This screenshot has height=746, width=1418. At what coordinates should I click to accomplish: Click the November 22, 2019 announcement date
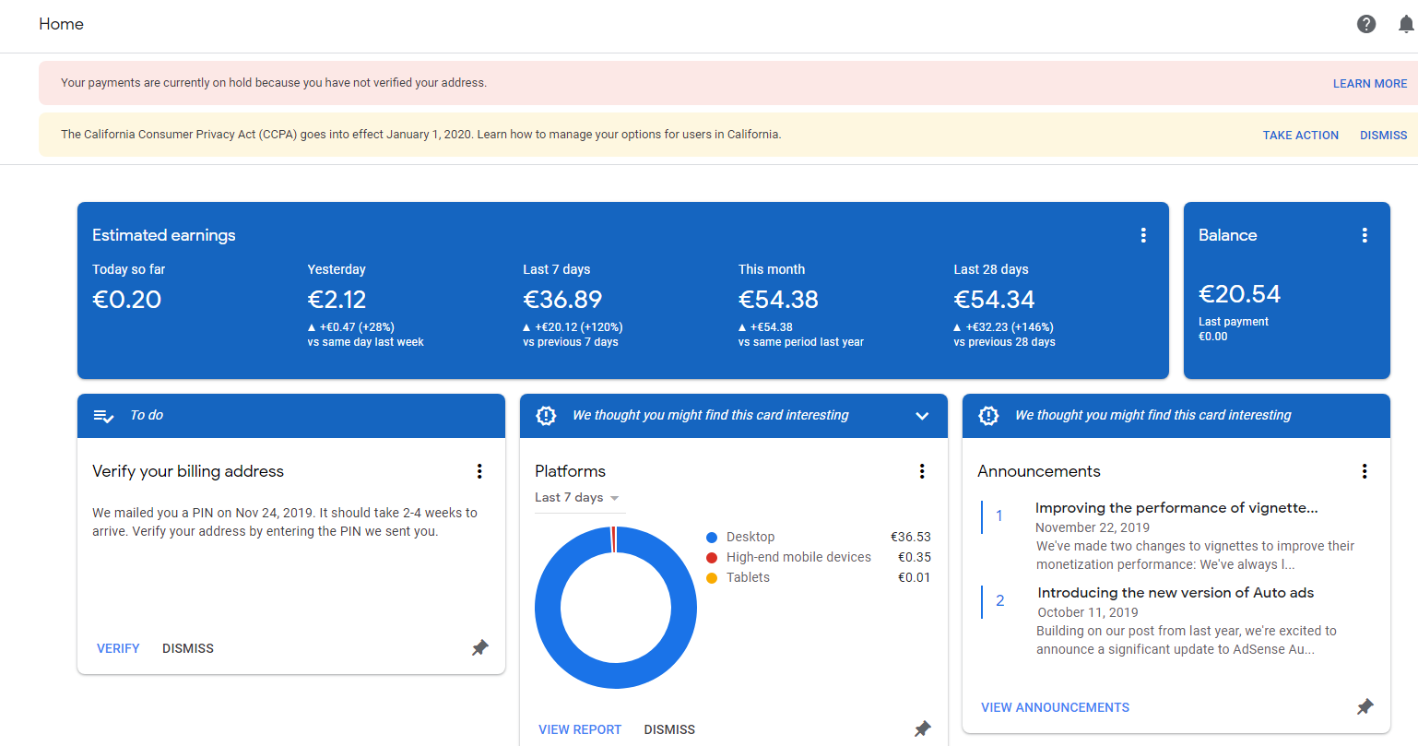click(1093, 527)
